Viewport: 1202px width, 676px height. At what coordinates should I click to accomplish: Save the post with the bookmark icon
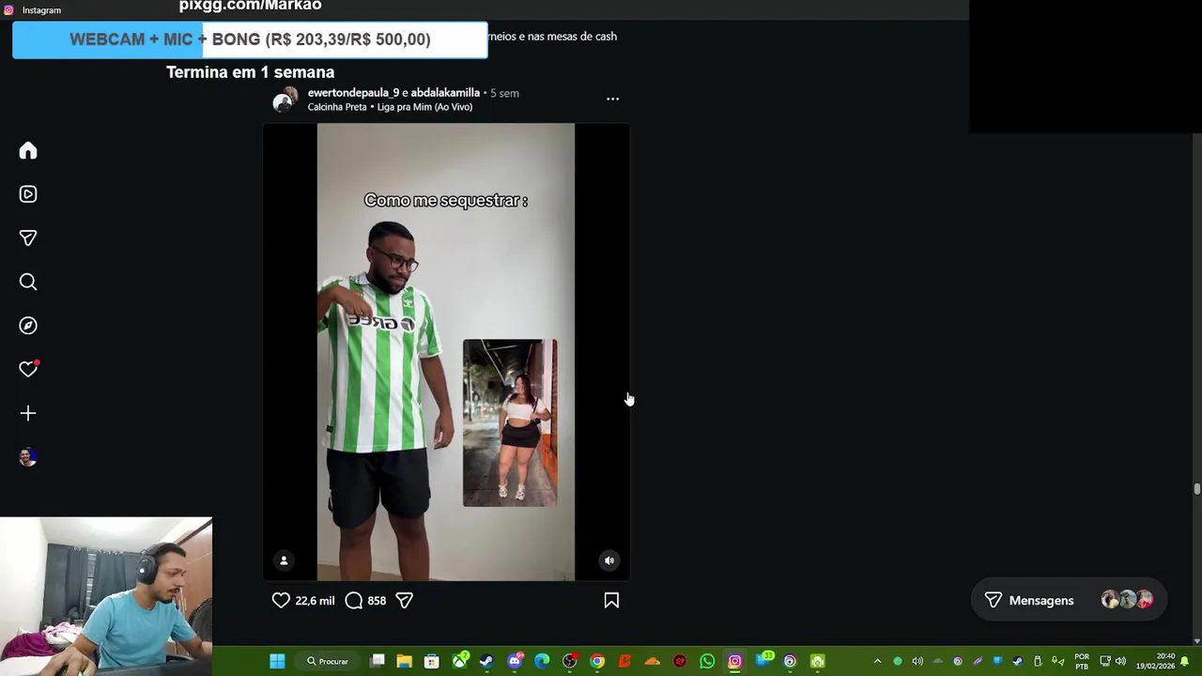point(611,600)
